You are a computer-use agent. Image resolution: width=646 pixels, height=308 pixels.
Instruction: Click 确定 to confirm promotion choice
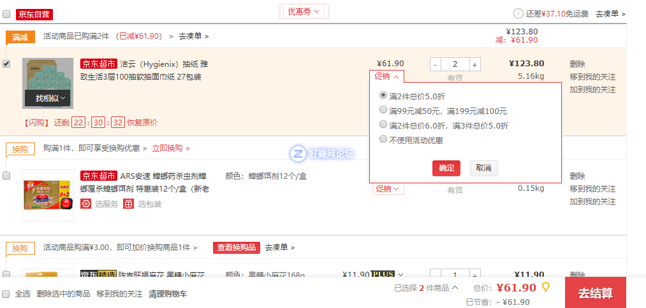[x=446, y=168]
